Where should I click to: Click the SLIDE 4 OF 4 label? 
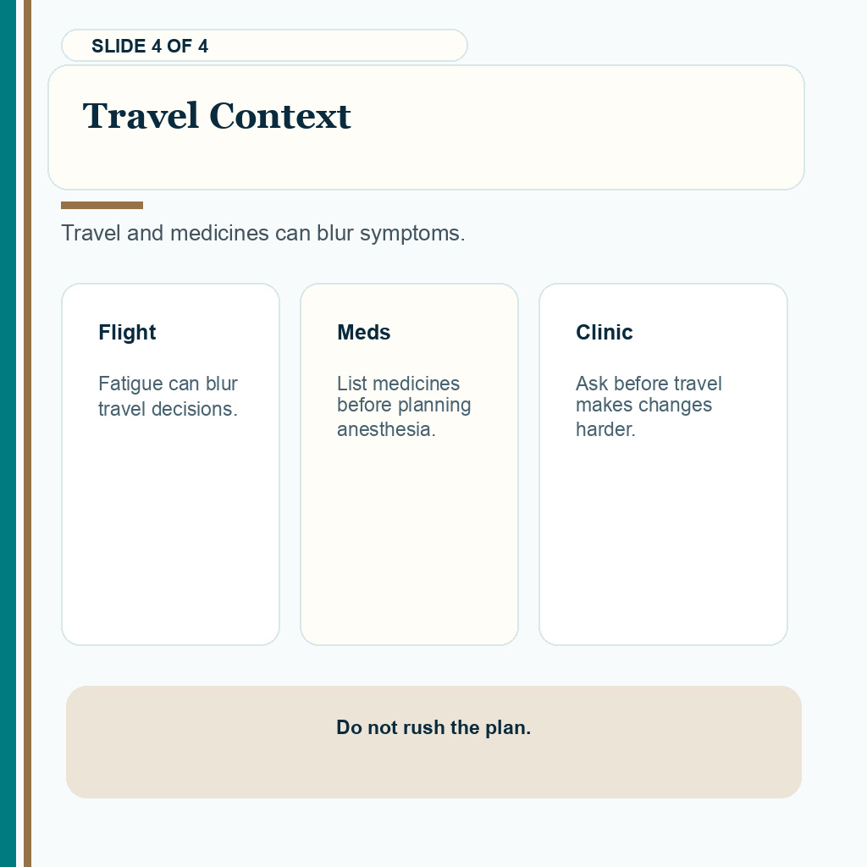pyautogui.click(x=149, y=46)
